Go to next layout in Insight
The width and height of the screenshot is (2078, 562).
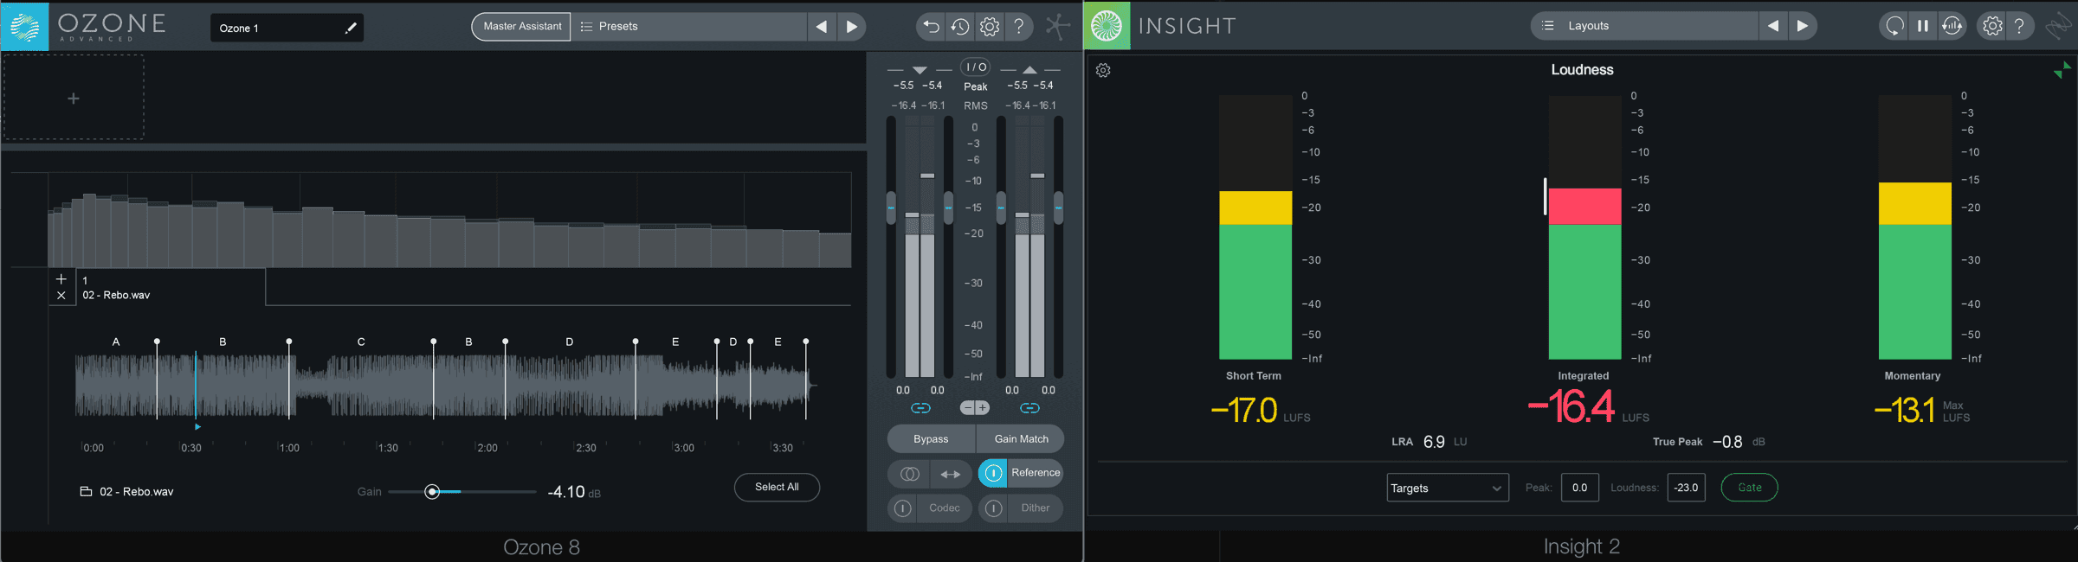coord(1803,26)
